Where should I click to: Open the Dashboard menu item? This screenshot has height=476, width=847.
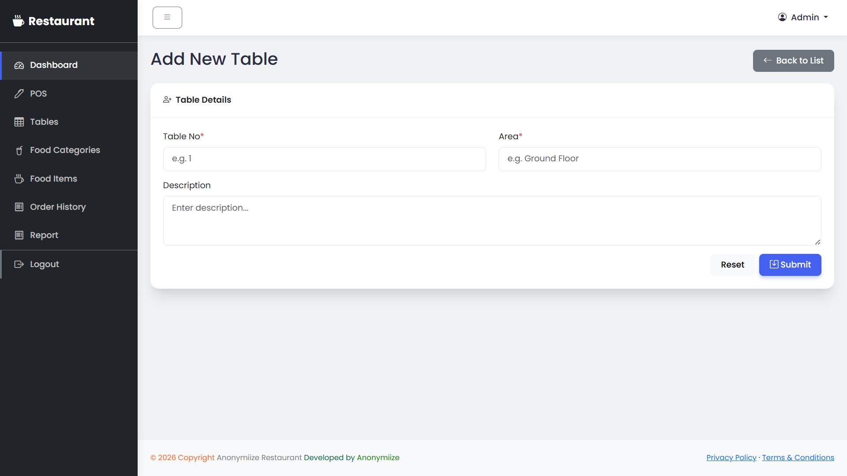coord(69,65)
